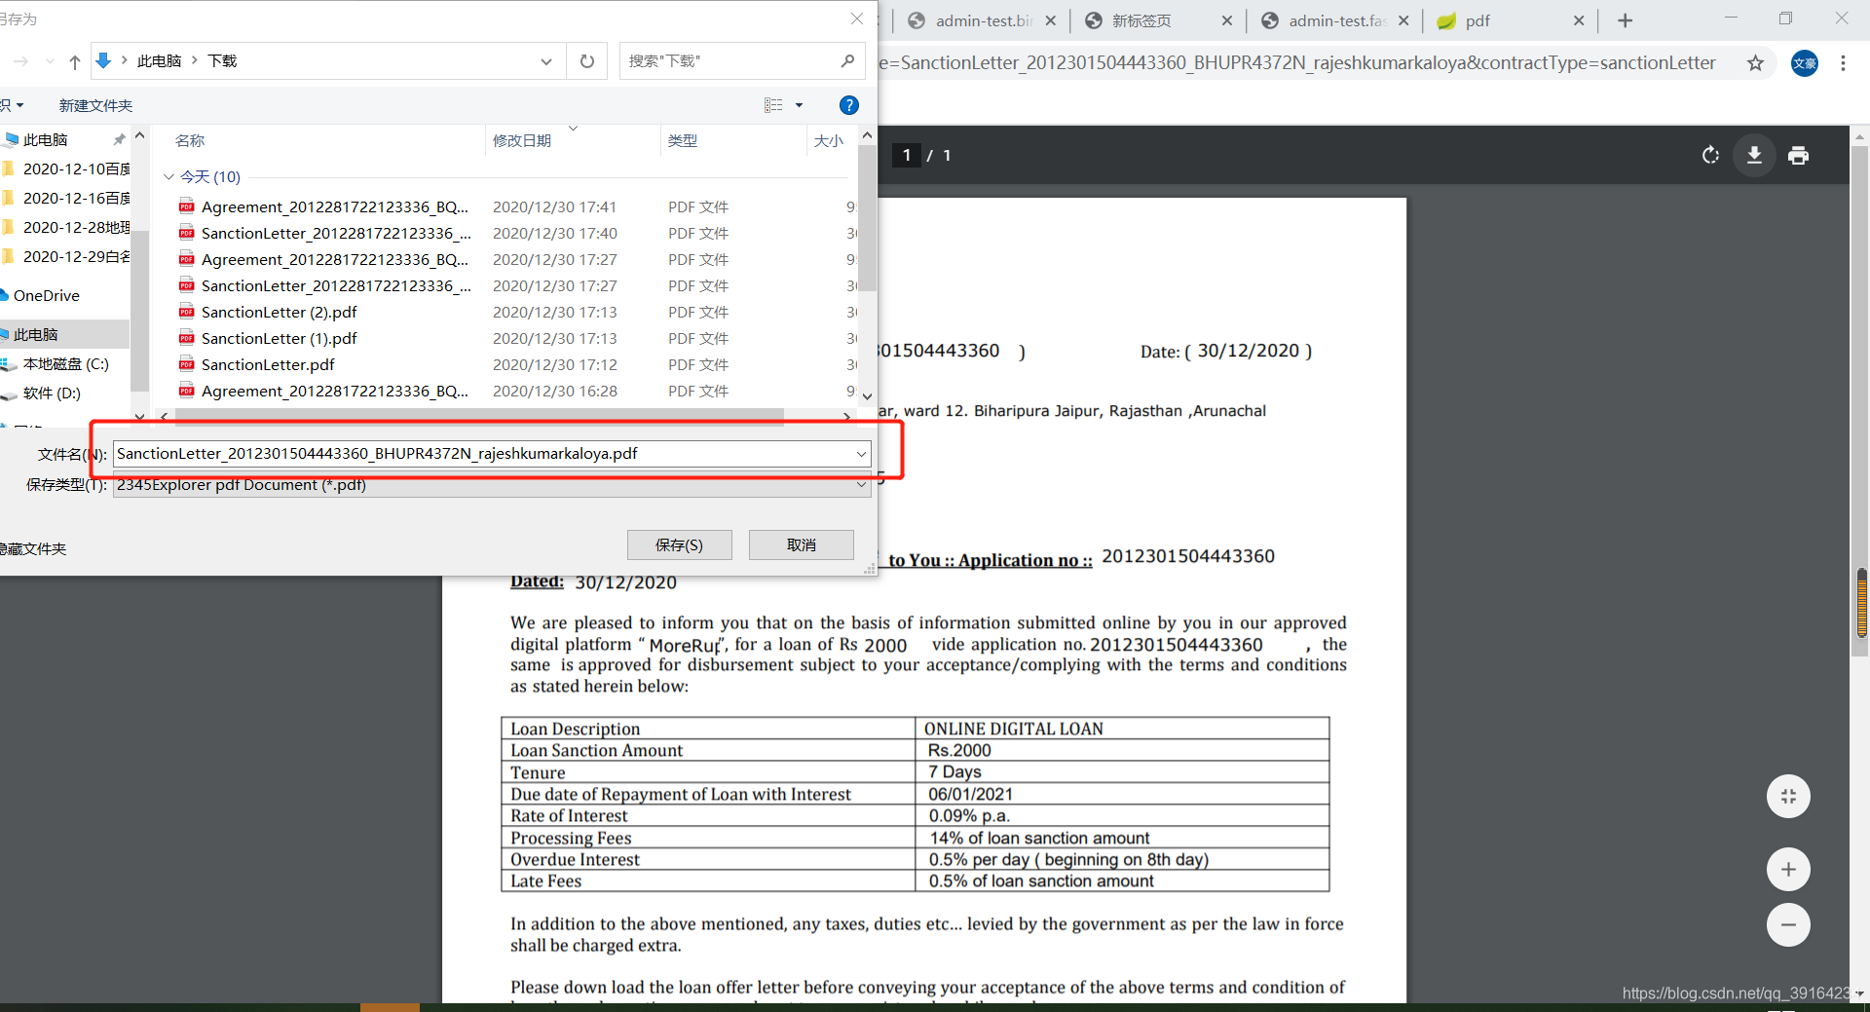
Task: Open the 保存类型 file type dropdown
Action: pyautogui.click(x=861, y=484)
